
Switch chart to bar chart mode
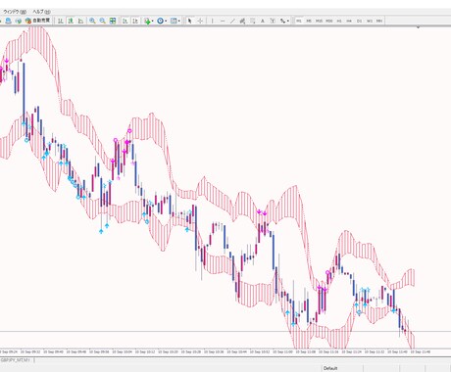tap(61, 21)
